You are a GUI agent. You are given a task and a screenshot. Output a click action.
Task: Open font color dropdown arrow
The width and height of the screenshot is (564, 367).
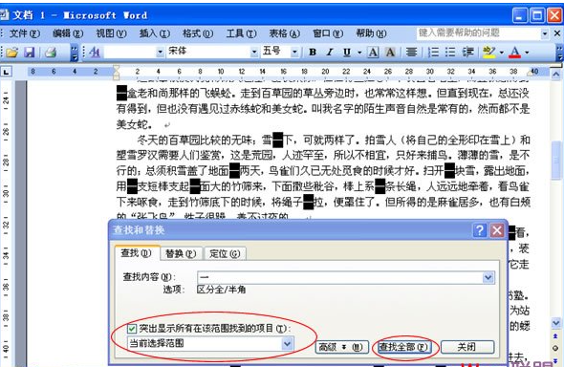(527, 53)
